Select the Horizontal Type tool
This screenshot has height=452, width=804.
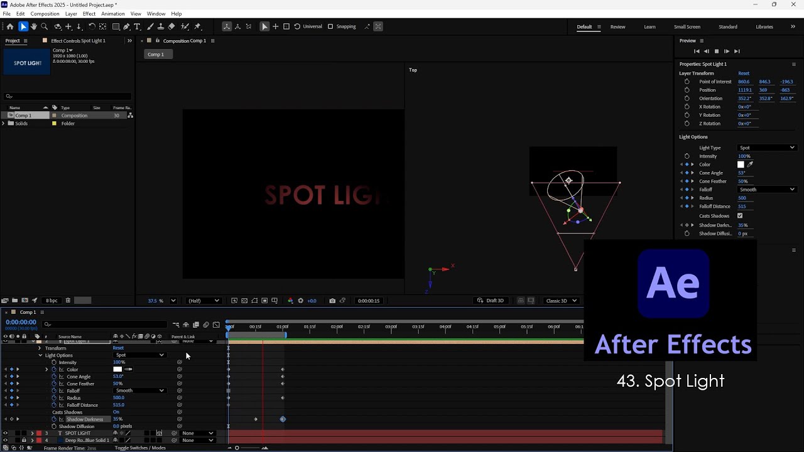(138, 26)
